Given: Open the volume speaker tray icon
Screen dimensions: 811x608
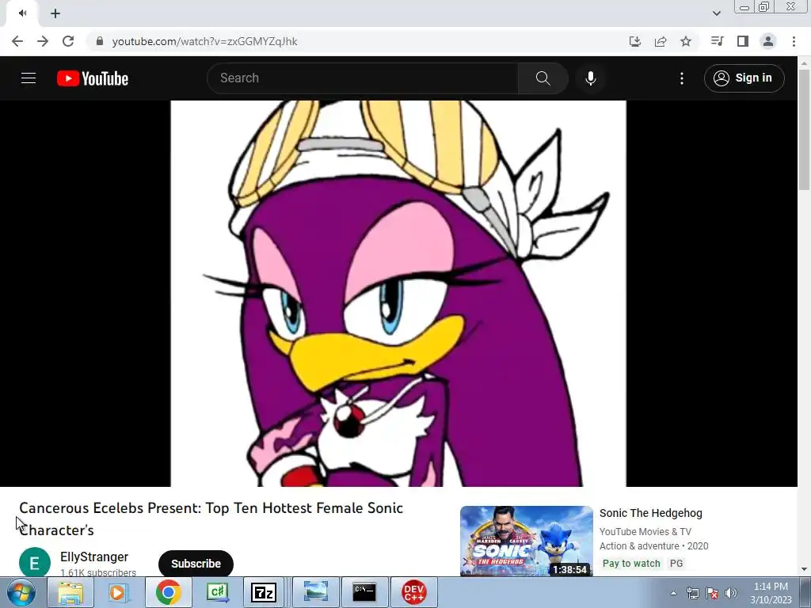Looking at the screenshot, I should 730,593.
